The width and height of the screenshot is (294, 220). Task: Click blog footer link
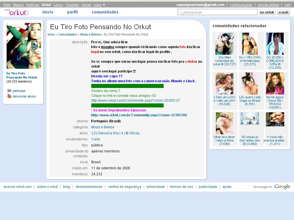coord(67,187)
